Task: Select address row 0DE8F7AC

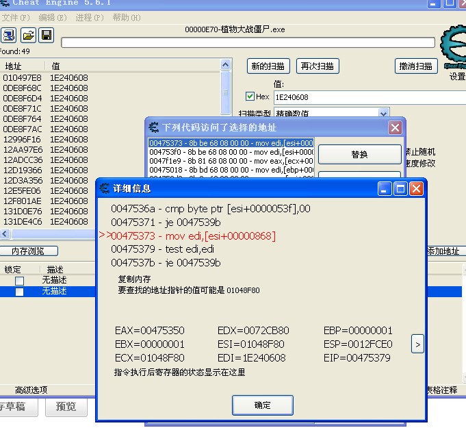Action: [x=73, y=129]
